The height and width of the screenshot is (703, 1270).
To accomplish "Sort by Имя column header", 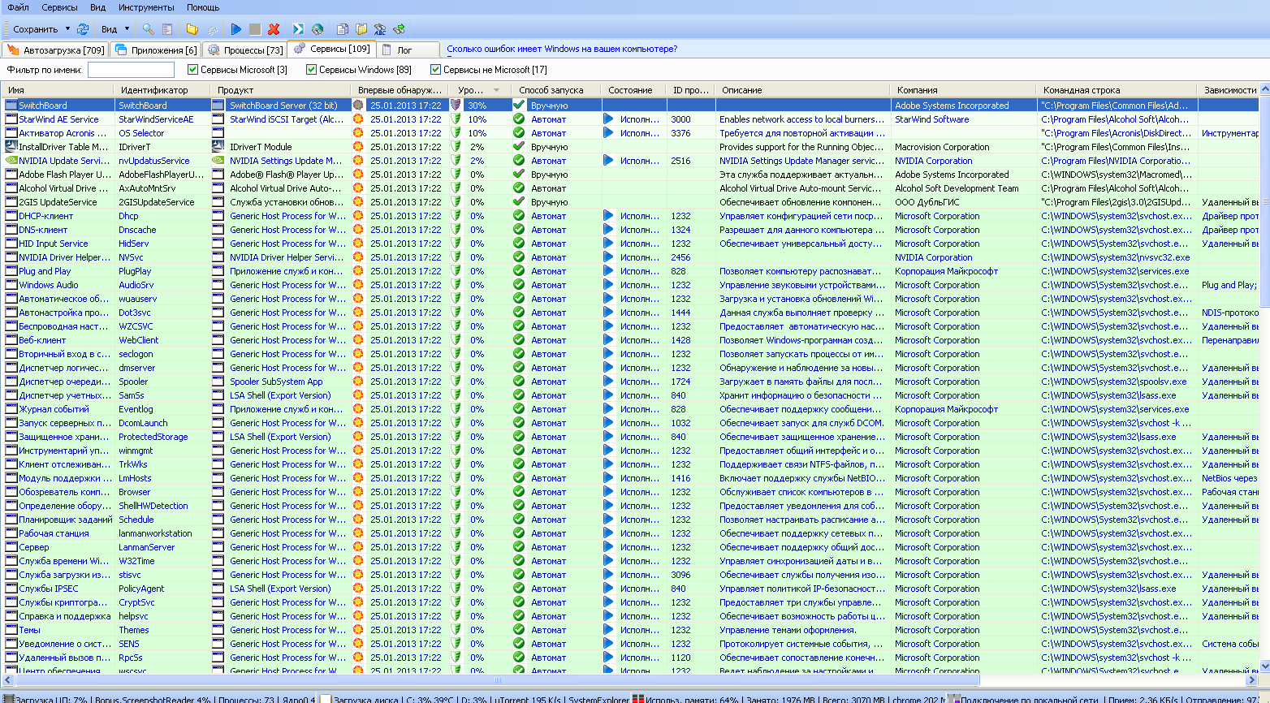I will pos(58,90).
